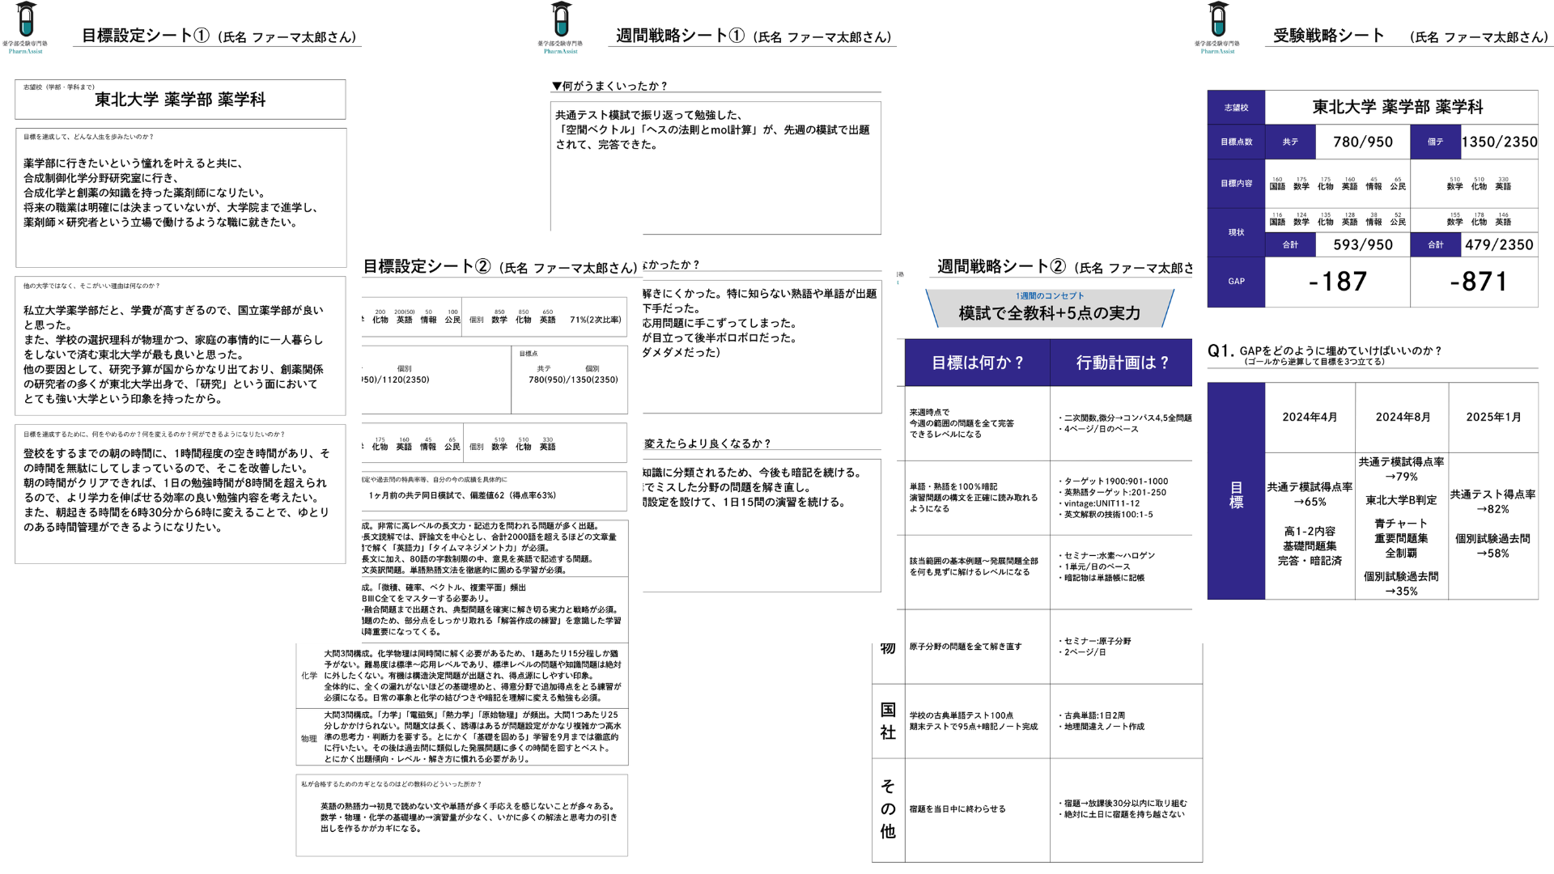Click the 479/2350 current total cell

coord(1499,244)
